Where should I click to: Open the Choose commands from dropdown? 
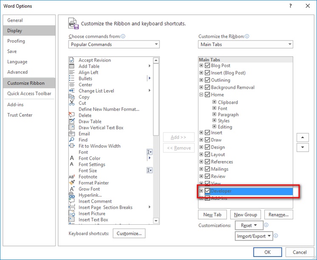pos(114,45)
